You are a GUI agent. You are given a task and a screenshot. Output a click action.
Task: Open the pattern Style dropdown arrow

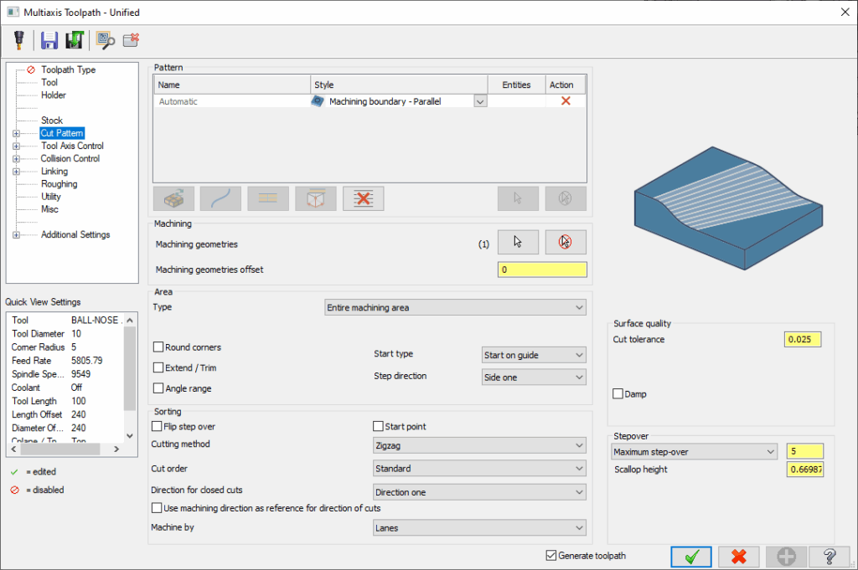(x=480, y=101)
